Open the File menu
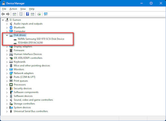166x121 pixels. [4, 9]
